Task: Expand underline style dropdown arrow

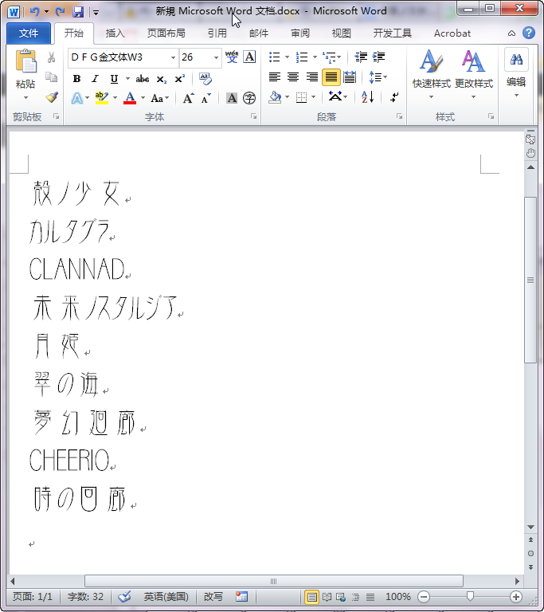Action: coord(127,79)
